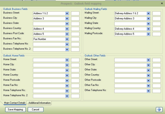The height and width of the screenshot is (114, 165).
Task: Click the blue info icon bottom right
Action: (159, 109)
